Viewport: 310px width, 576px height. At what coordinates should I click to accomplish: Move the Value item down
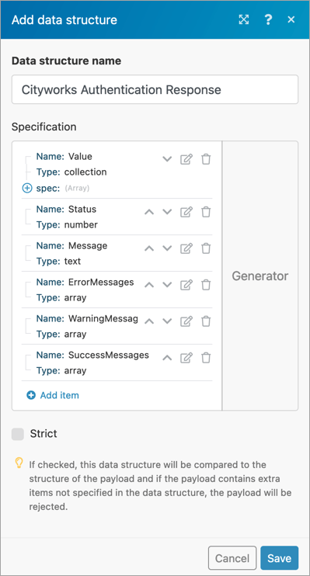point(167,159)
